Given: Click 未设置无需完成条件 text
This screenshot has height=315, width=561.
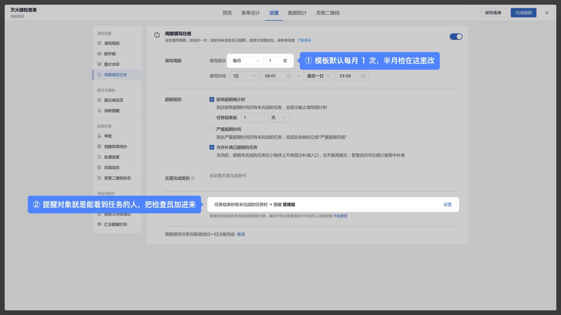Looking at the screenshot, I should tap(228, 176).
